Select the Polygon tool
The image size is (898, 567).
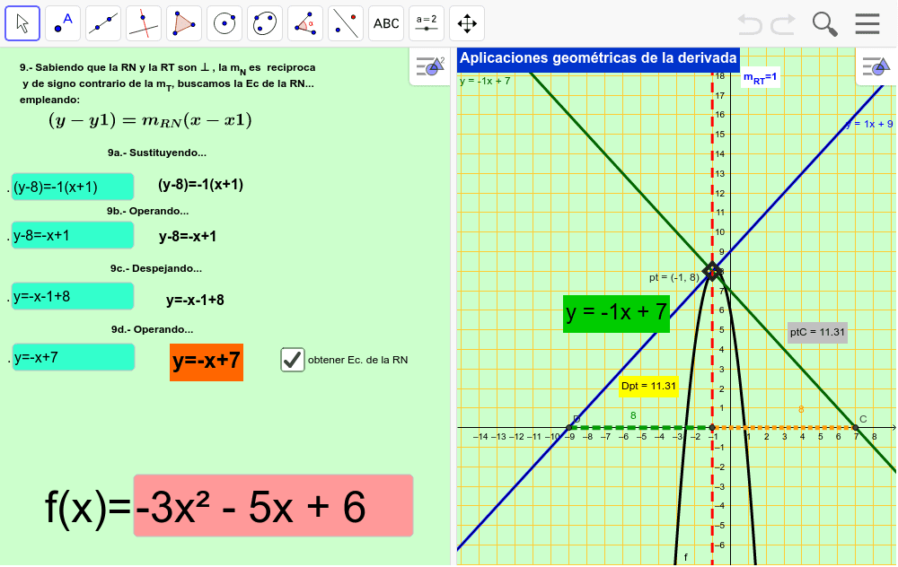[x=184, y=23]
